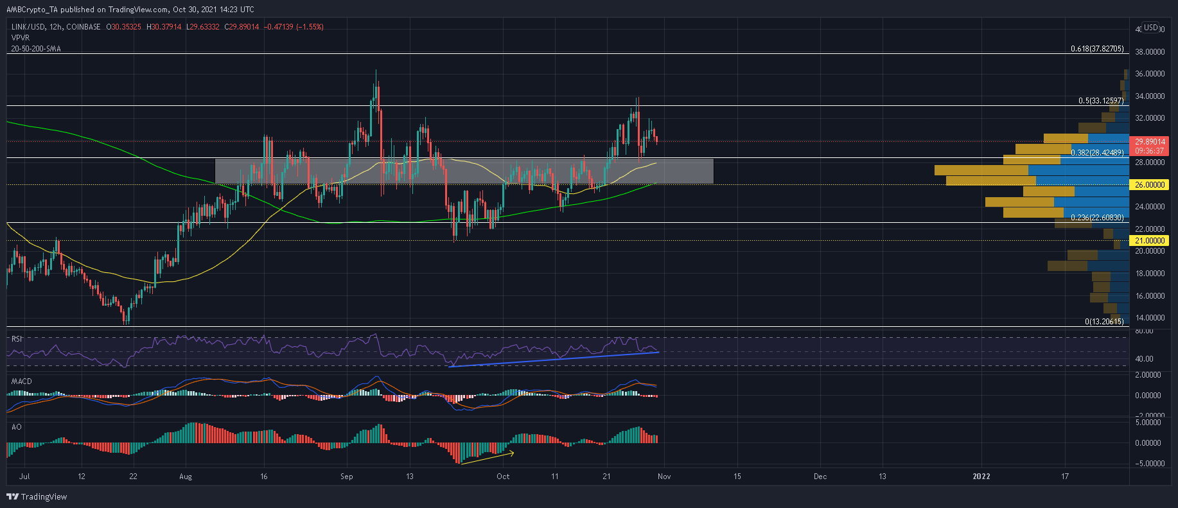Click the 15 label after Nov on time axis

pyautogui.click(x=737, y=477)
